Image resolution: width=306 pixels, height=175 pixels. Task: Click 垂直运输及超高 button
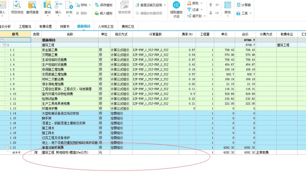149,5
